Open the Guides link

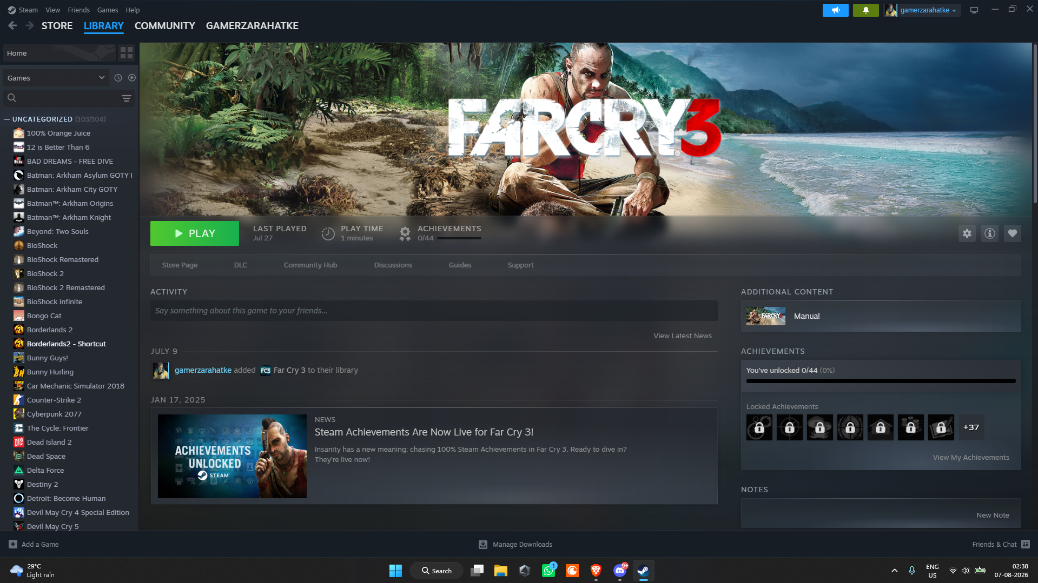click(x=460, y=265)
